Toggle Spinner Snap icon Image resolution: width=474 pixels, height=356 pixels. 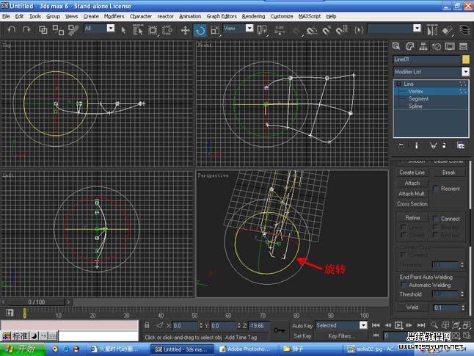342,30
